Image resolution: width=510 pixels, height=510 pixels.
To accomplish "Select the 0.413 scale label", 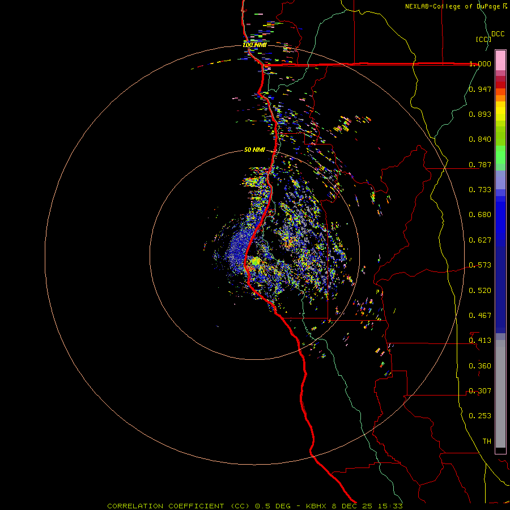I will tap(480, 341).
